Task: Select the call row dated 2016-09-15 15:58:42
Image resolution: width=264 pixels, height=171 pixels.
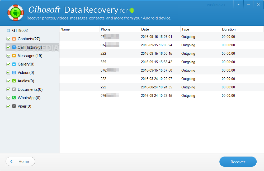Action: click(x=156, y=62)
